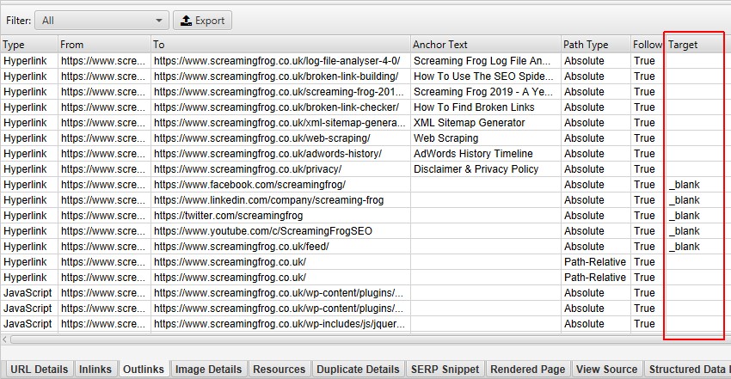The width and height of the screenshot is (731, 379).
Task: Click the upload icon on Export button
Action: pos(187,21)
